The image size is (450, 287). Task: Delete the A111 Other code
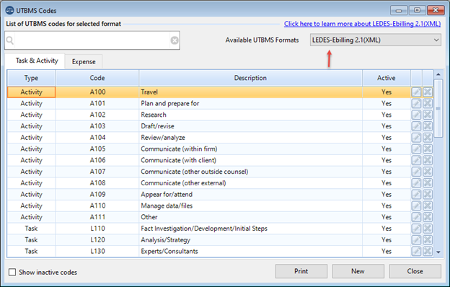click(428, 217)
